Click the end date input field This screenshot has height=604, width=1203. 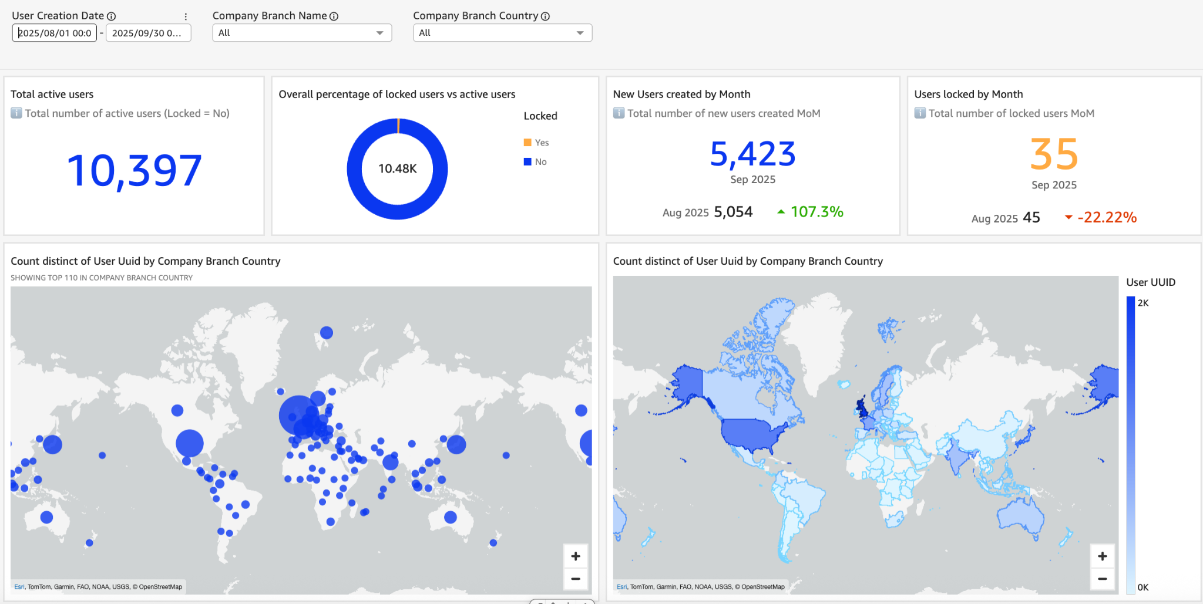click(x=148, y=33)
